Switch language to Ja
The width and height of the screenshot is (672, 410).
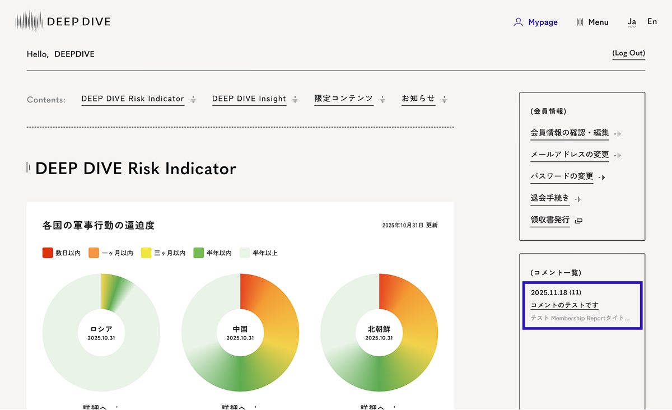[x=632, y=22]
